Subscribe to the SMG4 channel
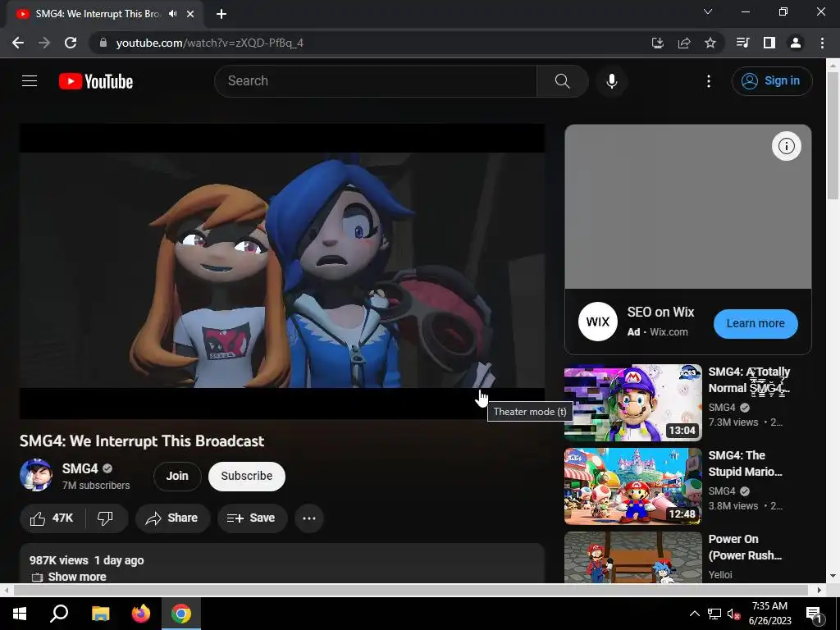 [x=246, y=476]
